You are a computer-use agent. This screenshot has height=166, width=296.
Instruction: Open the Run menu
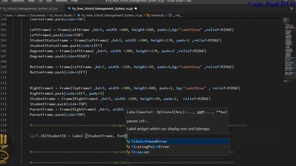[x=49, y=1]
